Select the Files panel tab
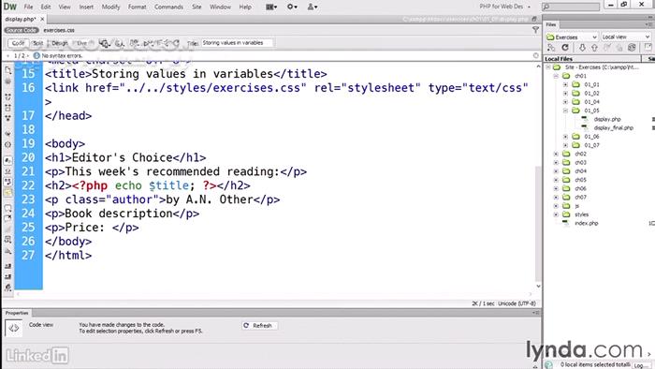 pyautogui.click(x=551, y=24)
